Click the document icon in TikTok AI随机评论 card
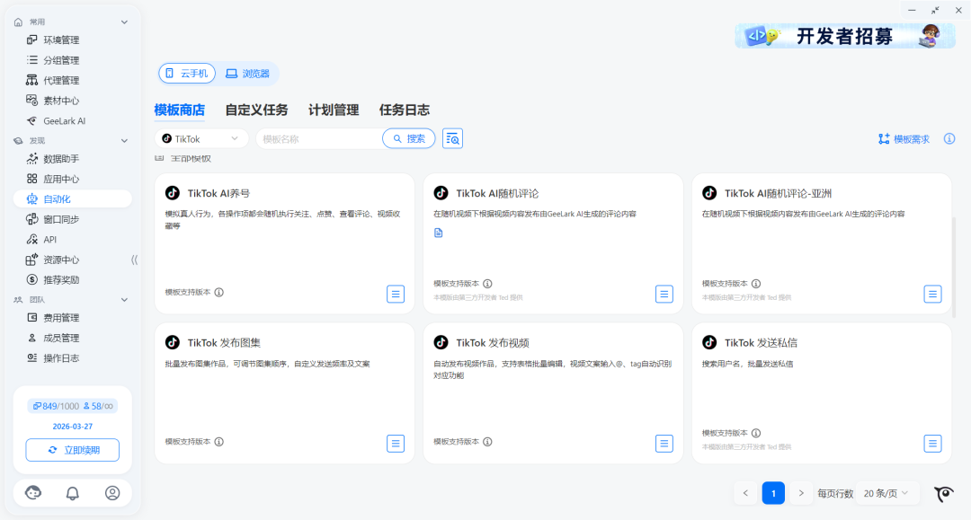This screenshot has height=520, width=971. (x=439, y=234)
